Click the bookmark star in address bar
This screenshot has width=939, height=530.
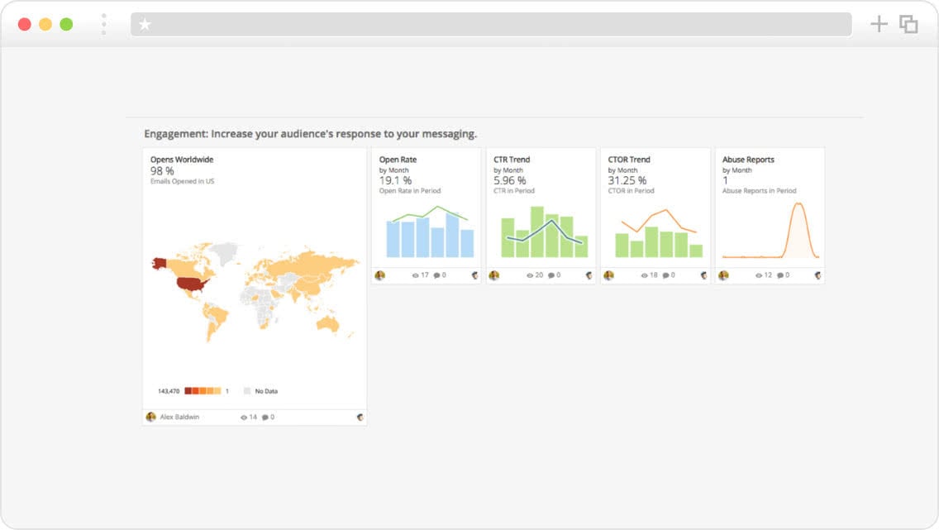coord(145,25)
